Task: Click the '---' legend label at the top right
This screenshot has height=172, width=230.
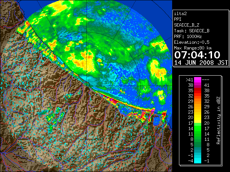Action: tap(206, 80)
